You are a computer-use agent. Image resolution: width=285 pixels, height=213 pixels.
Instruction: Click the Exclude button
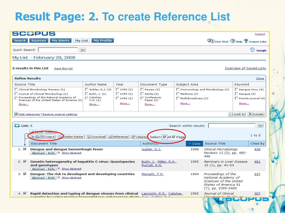pyautogui.click(x=256, y=114)
